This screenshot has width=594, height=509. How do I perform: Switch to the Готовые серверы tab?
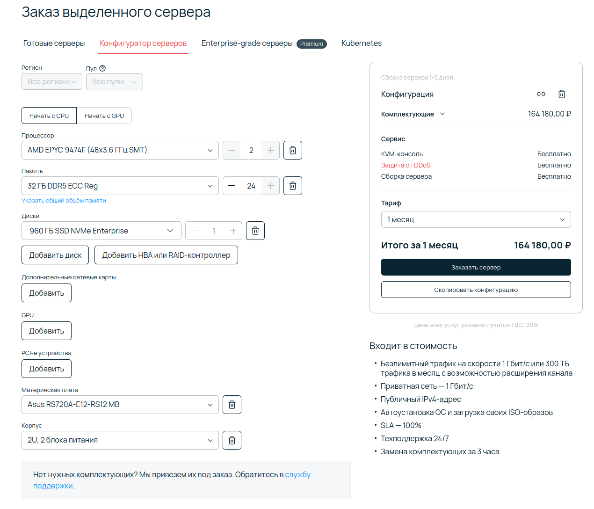click(54, 43)
